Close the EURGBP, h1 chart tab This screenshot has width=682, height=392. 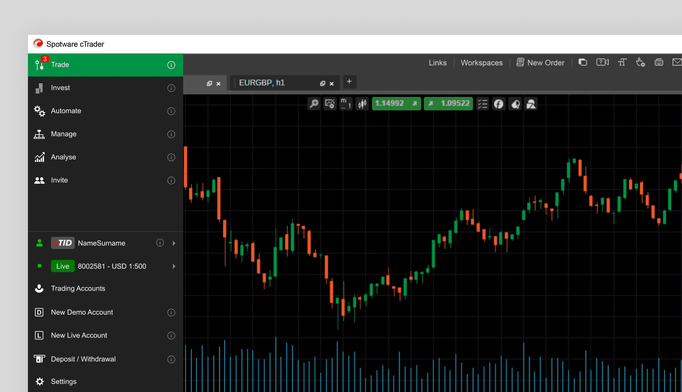tap(332, 84)
